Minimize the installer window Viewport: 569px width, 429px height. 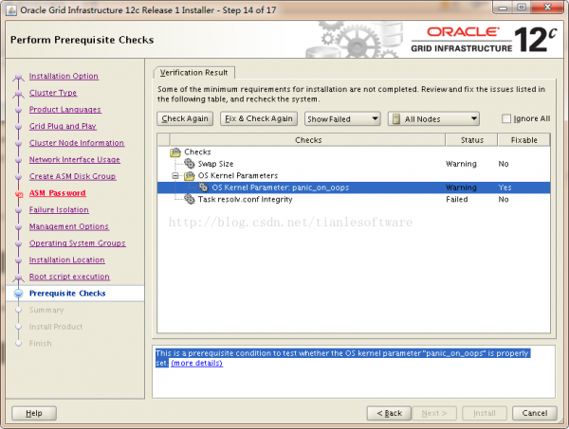(x=503, y=8)
